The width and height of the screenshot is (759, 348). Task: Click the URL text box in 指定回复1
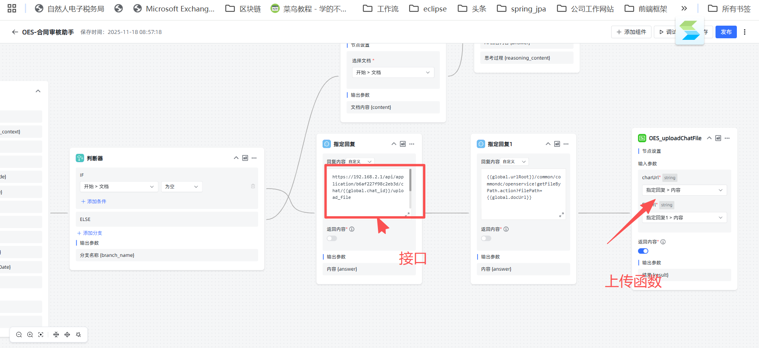point(523,194)
